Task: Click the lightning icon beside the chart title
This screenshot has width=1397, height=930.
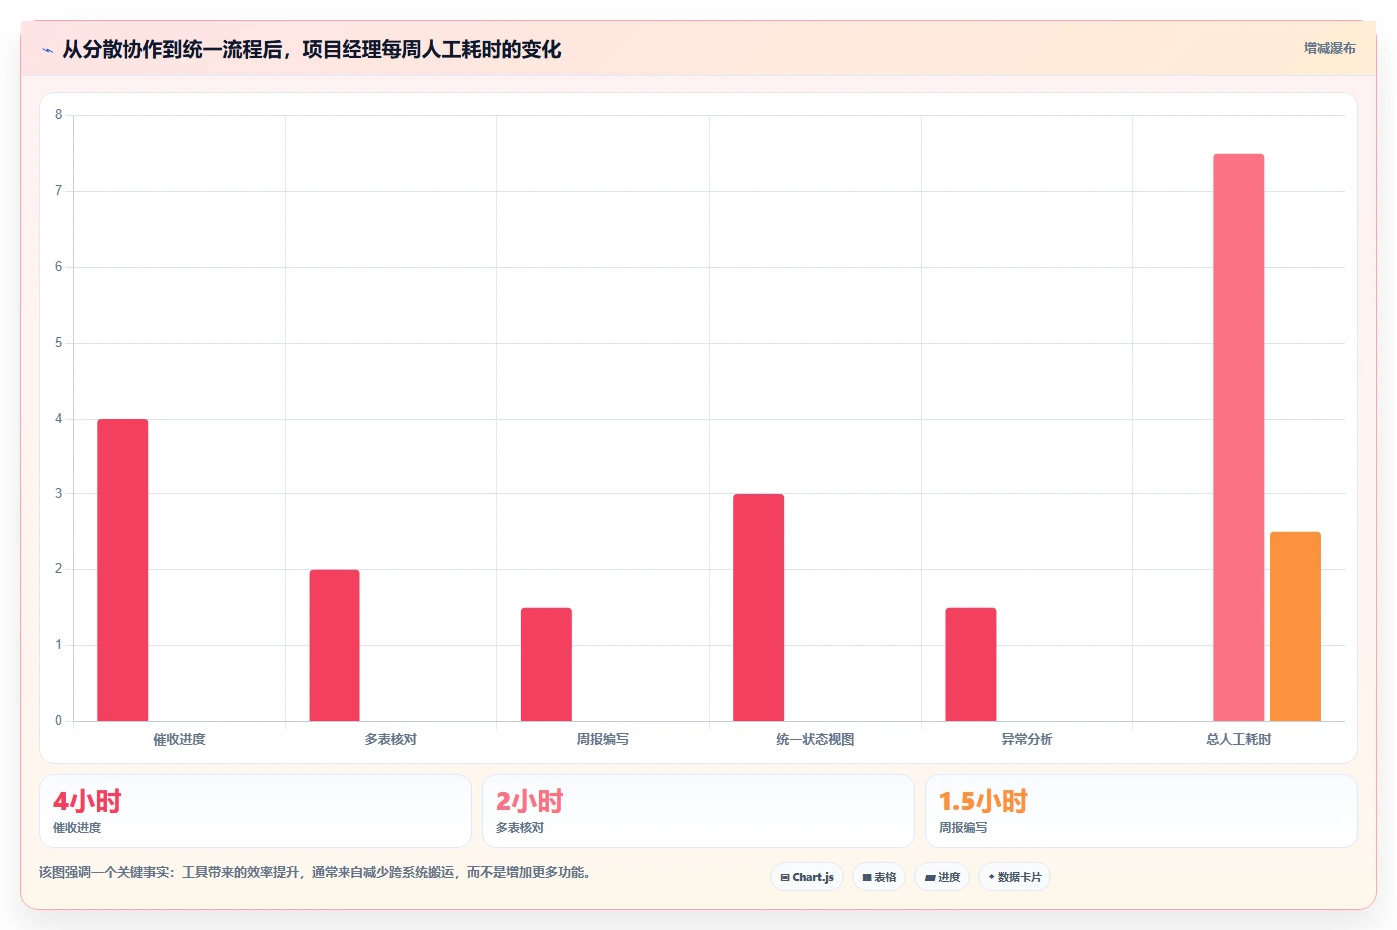Action: pos(47,50)
